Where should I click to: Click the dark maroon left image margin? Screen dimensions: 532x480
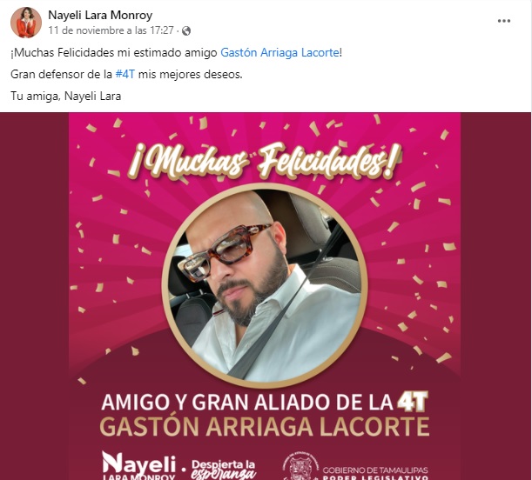pos(34,296)
